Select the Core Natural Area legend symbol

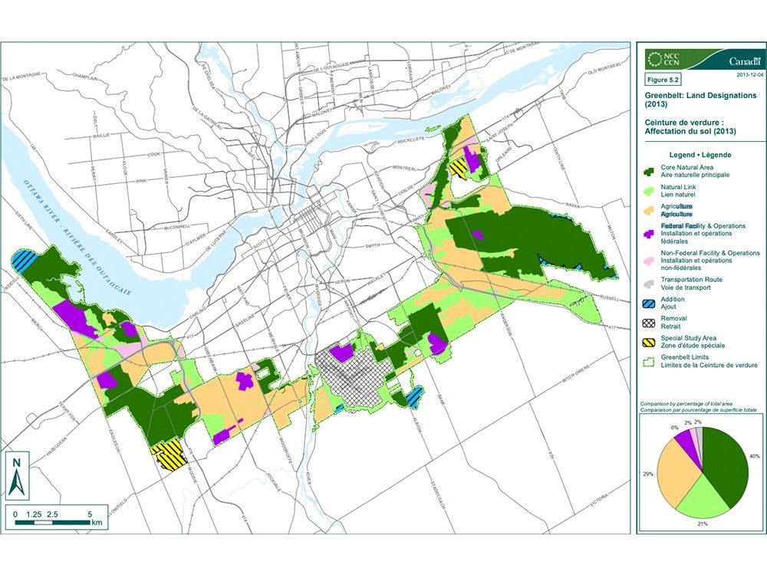648,172
